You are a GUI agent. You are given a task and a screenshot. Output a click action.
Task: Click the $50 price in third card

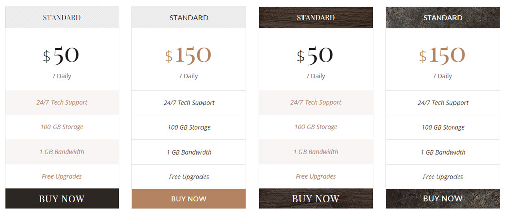tap(315, 55)
